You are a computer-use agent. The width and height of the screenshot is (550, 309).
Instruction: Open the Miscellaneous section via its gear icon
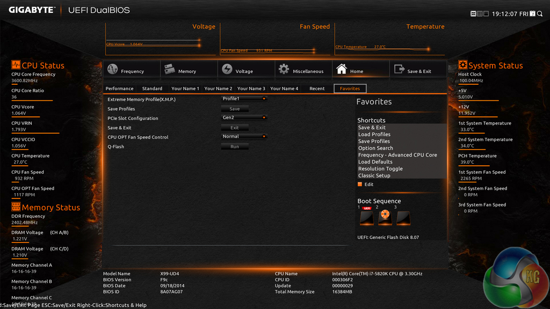coord(284,69)
